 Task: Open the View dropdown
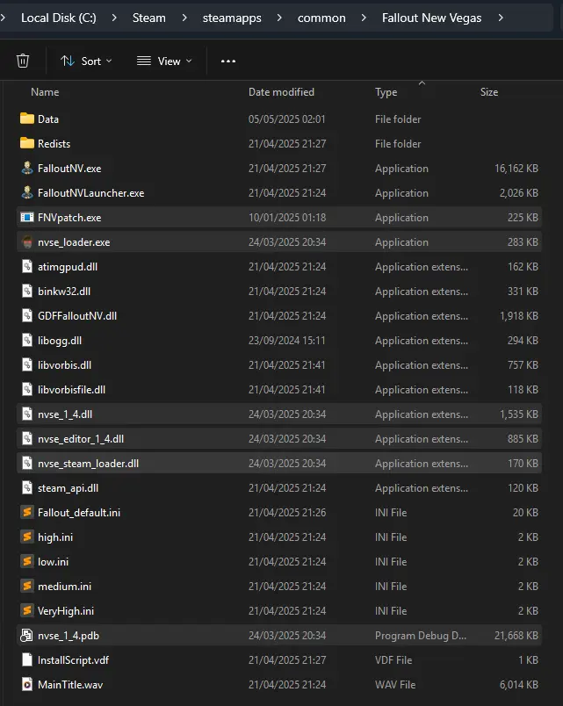pyautogui.click(x=163, y=61)
